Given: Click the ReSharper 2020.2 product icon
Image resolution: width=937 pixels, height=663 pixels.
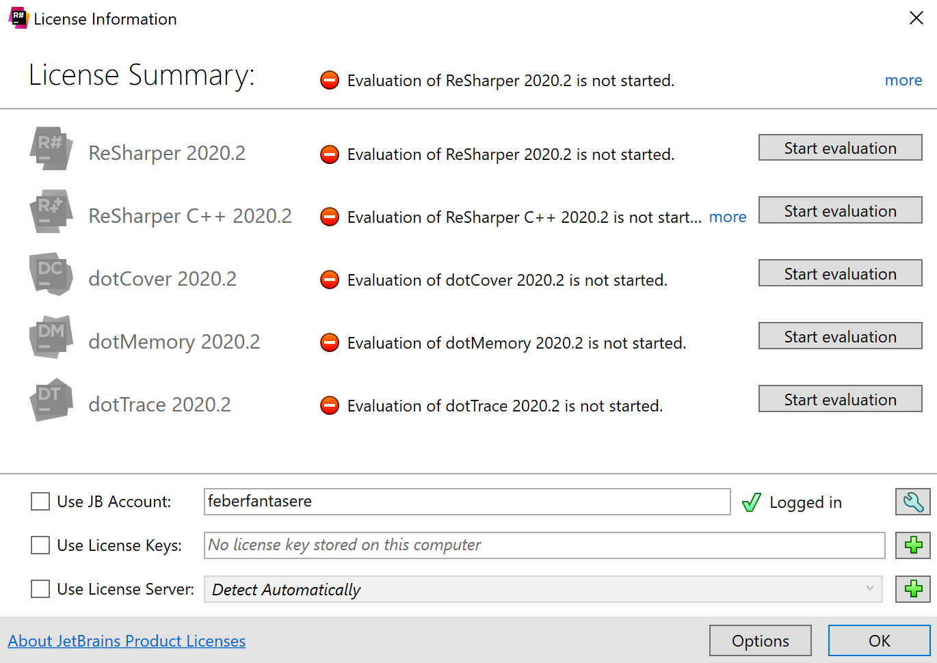Looking at the screenshot, I should [51, 148].
